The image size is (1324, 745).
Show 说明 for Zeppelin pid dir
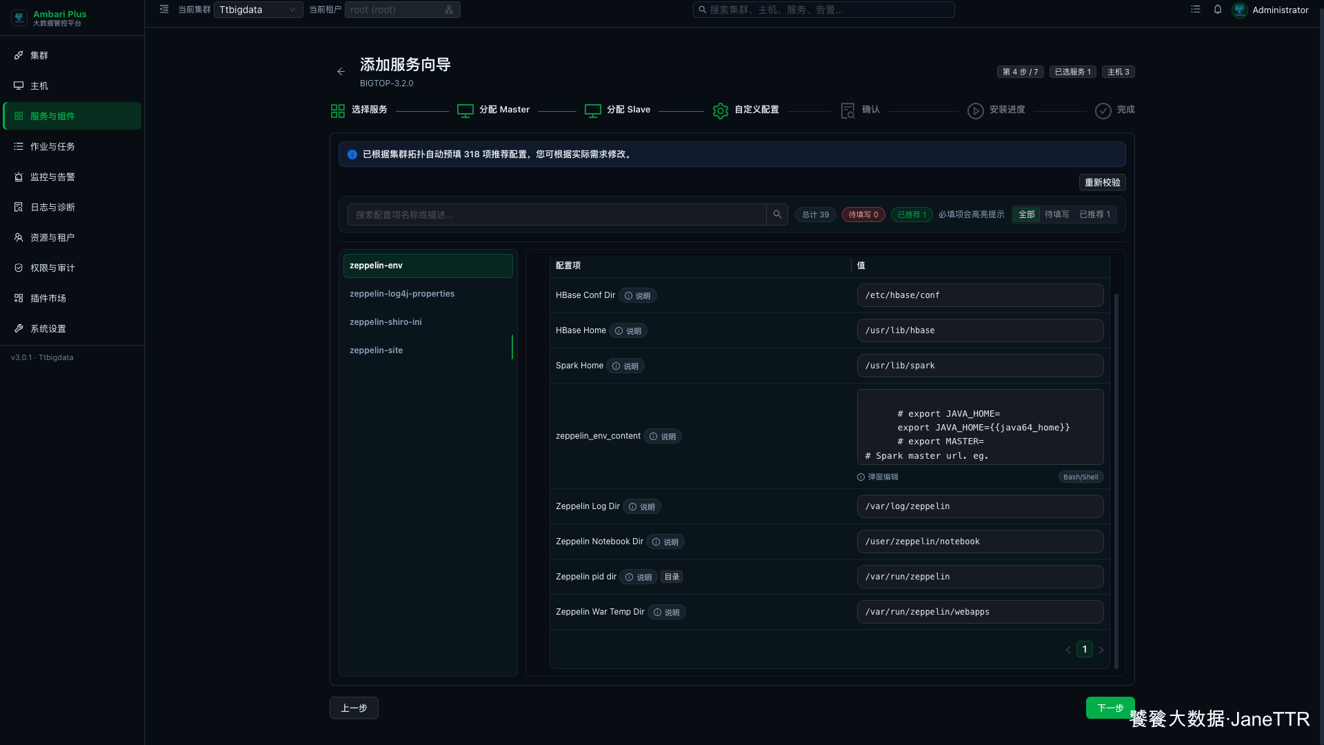(x=639, y=577)
